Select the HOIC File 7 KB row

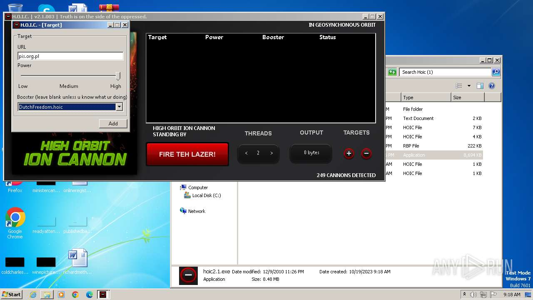434,127
